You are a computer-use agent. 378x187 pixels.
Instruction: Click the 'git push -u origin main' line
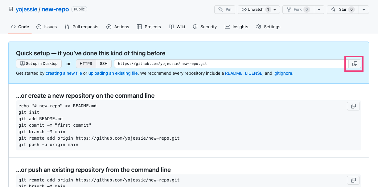tap(48, 145)
